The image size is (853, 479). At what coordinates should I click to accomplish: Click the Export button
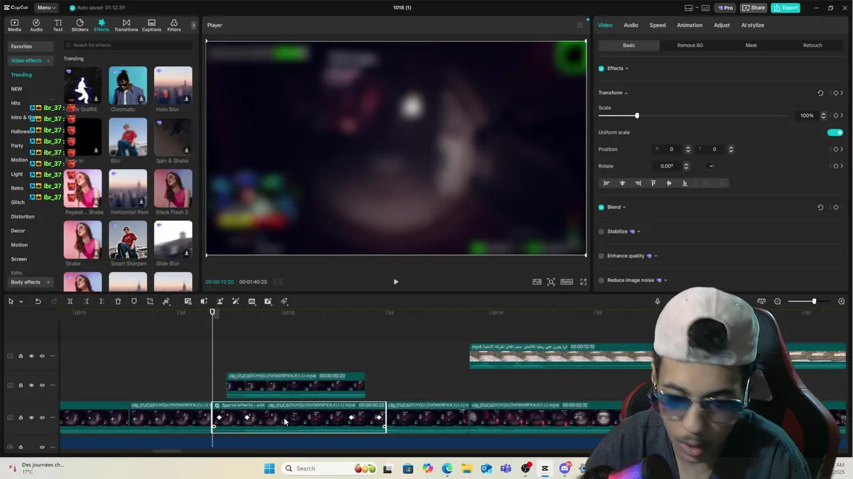(x=786, y=8)
